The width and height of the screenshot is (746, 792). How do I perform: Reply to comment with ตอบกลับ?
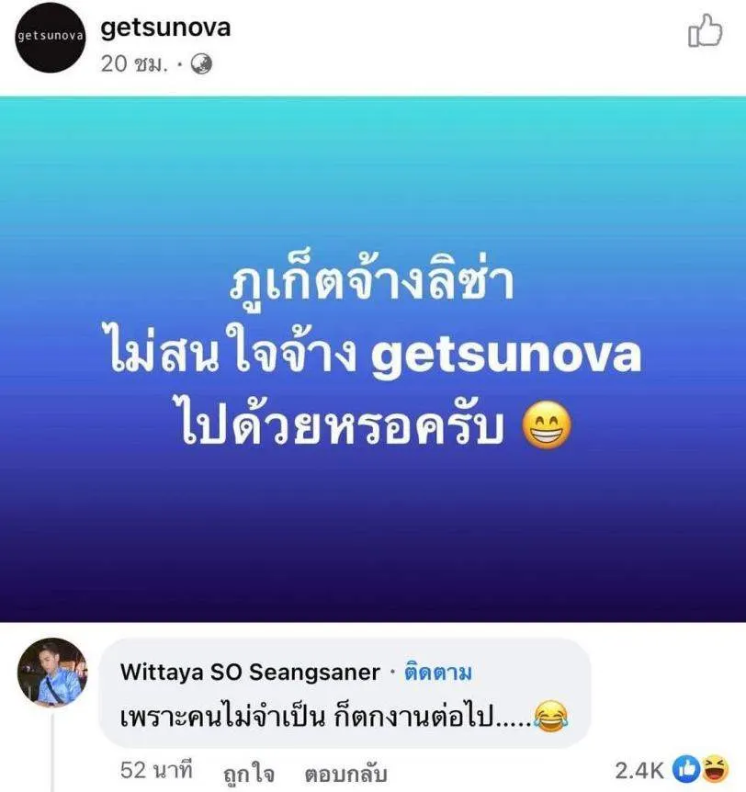346,774
